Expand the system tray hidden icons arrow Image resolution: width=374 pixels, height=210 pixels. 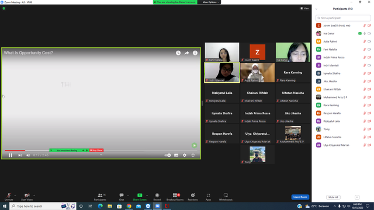[335, 206]
